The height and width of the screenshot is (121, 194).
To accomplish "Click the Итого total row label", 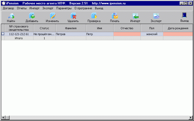I will [19, 38].
